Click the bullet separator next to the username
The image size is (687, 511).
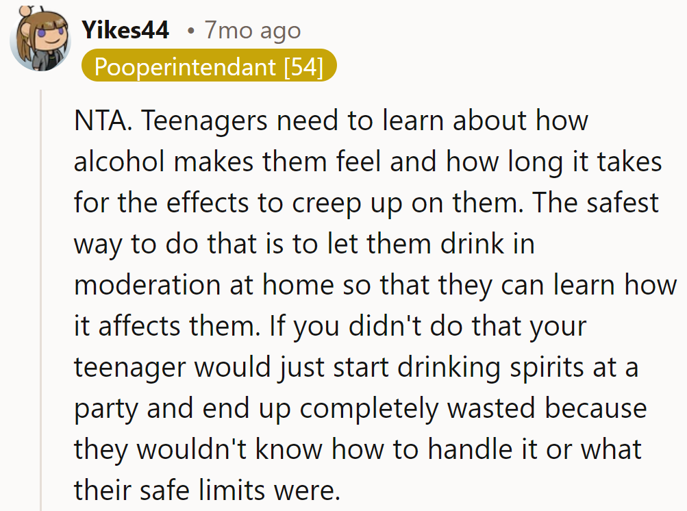[191, 31]
